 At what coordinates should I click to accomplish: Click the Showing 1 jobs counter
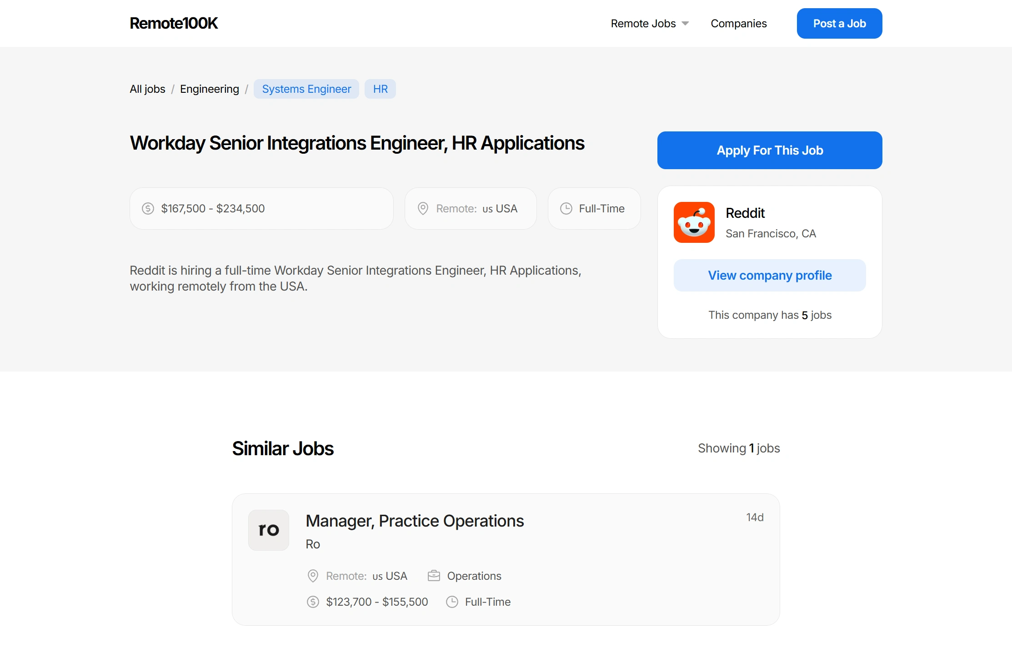click(739, 448)
